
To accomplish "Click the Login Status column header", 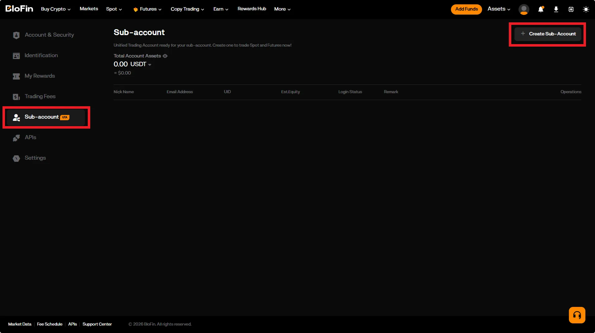I will point(350,92).
